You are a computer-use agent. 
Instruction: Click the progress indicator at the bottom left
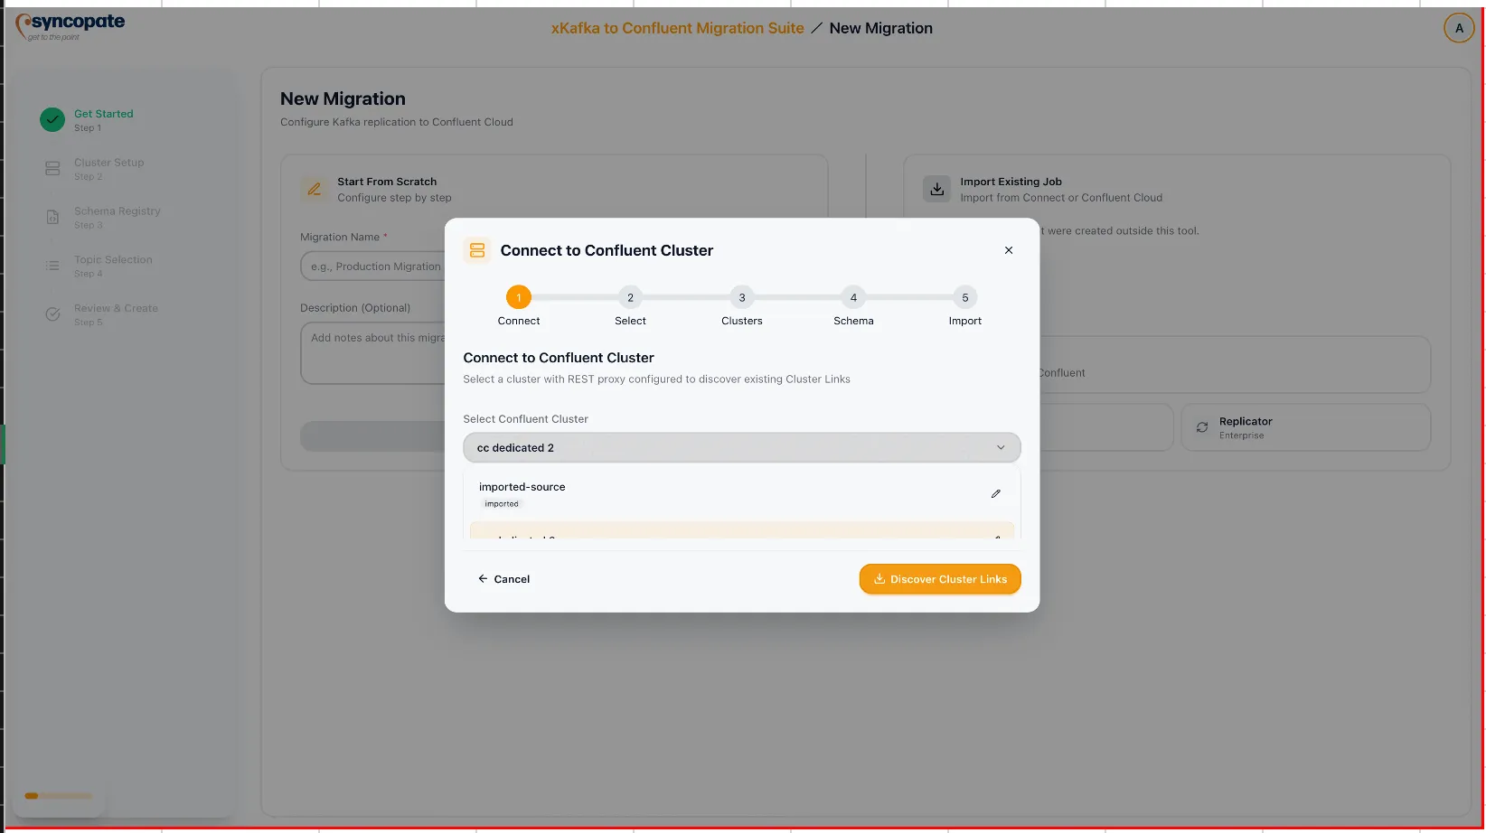click(58, 796)
